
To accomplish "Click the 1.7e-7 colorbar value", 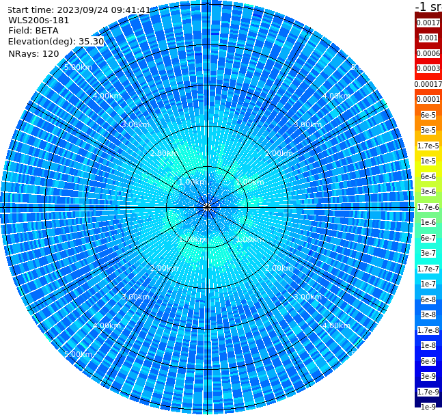I will [428, 269].
